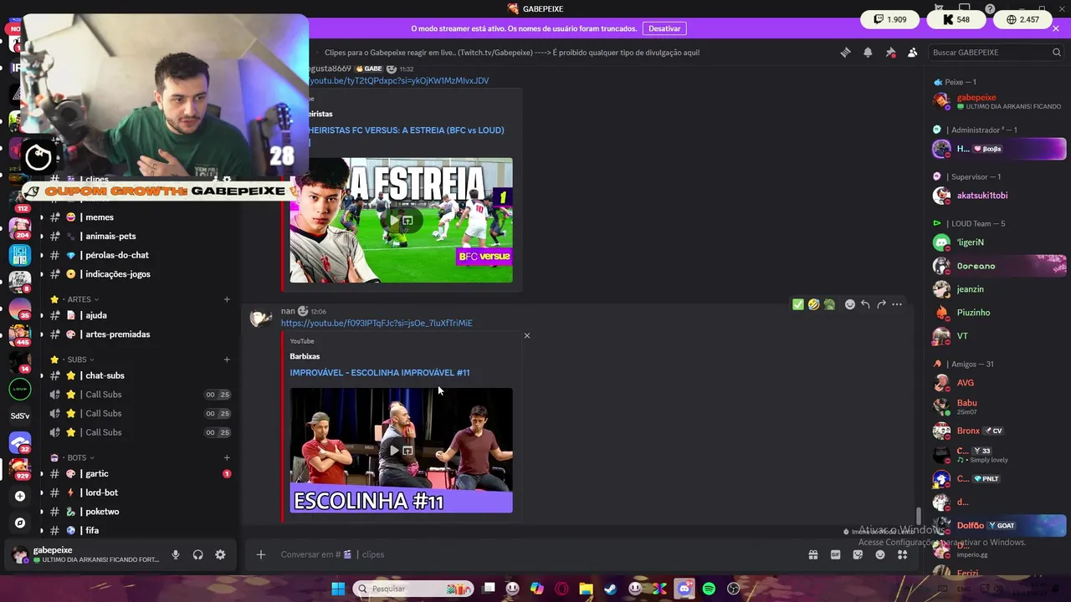Open the Threads icon in channel header

(x=845, y=53)
